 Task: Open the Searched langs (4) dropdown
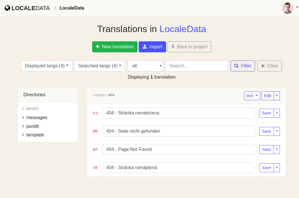pos(100,66)
